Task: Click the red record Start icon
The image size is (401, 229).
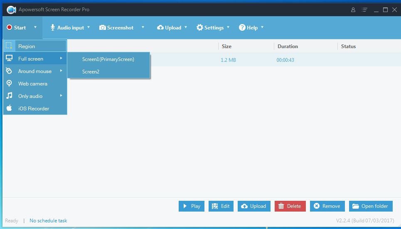Action: [x=9, y=28]
